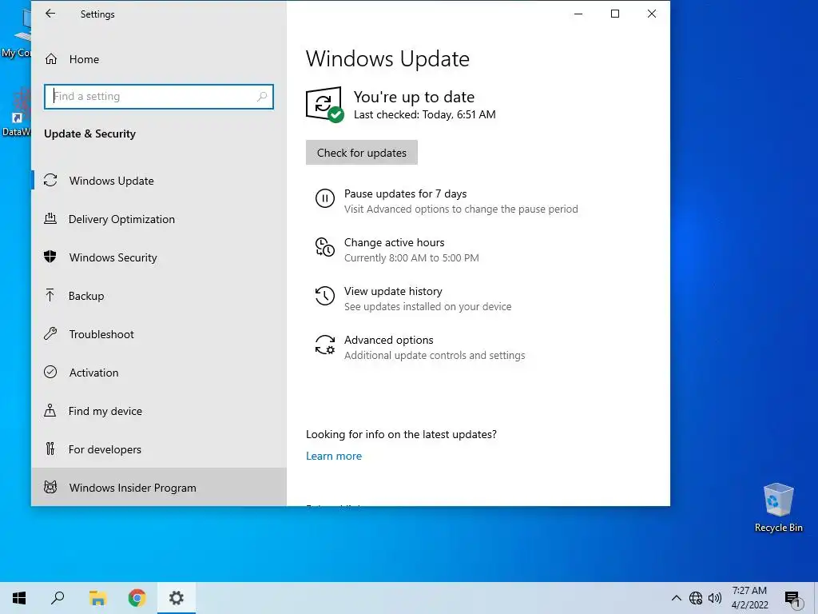Go to Windows Security section
The image size is (818, 614).
(x=159, y=257)
